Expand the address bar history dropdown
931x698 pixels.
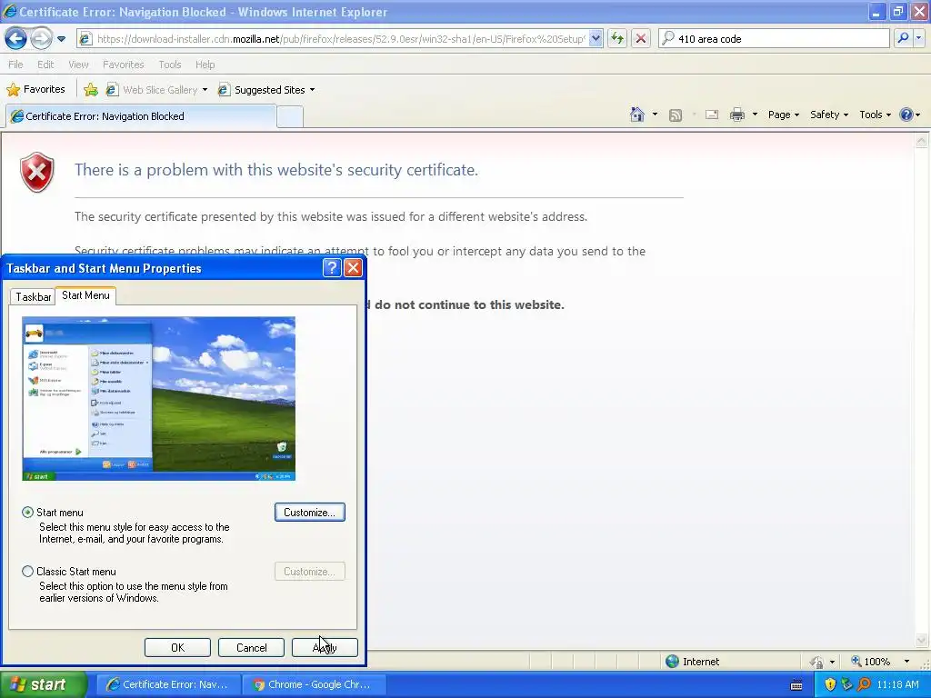click(x=596, y=38)
